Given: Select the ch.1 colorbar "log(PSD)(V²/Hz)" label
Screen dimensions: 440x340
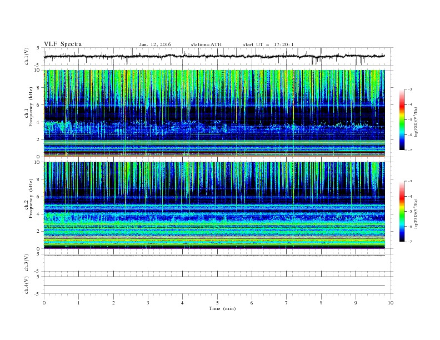Looking at the screenshot, I should pos(416,122).
